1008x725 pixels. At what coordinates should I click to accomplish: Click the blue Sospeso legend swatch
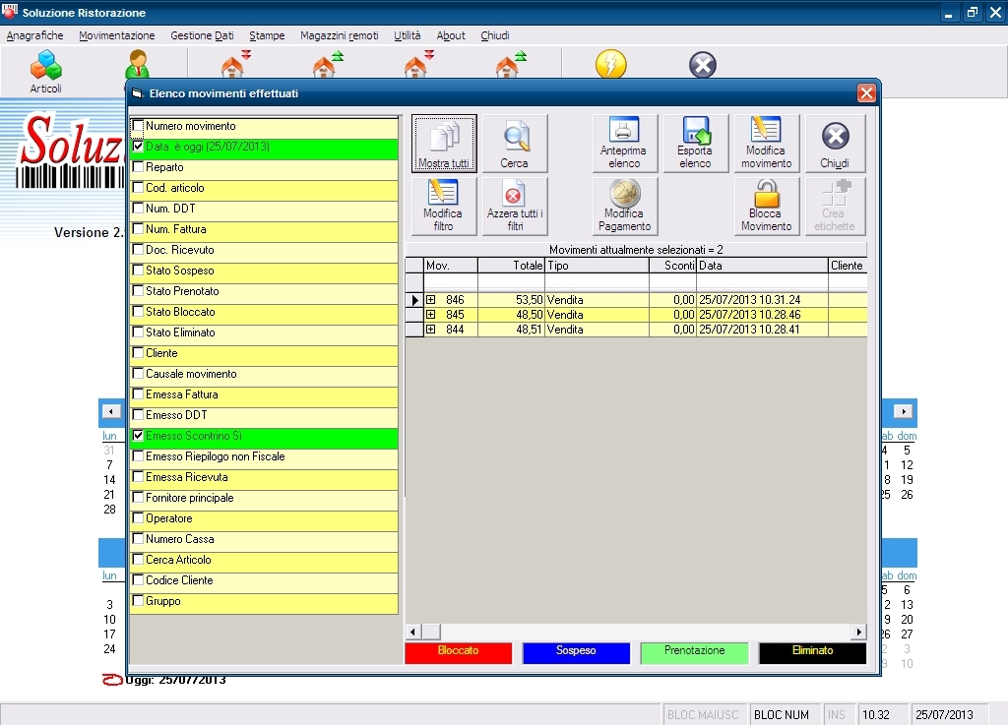(x=576, y=652)
